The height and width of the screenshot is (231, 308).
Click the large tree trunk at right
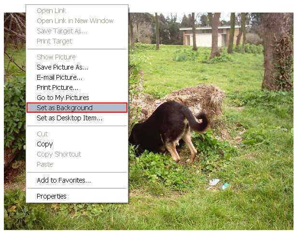(278, 52)
